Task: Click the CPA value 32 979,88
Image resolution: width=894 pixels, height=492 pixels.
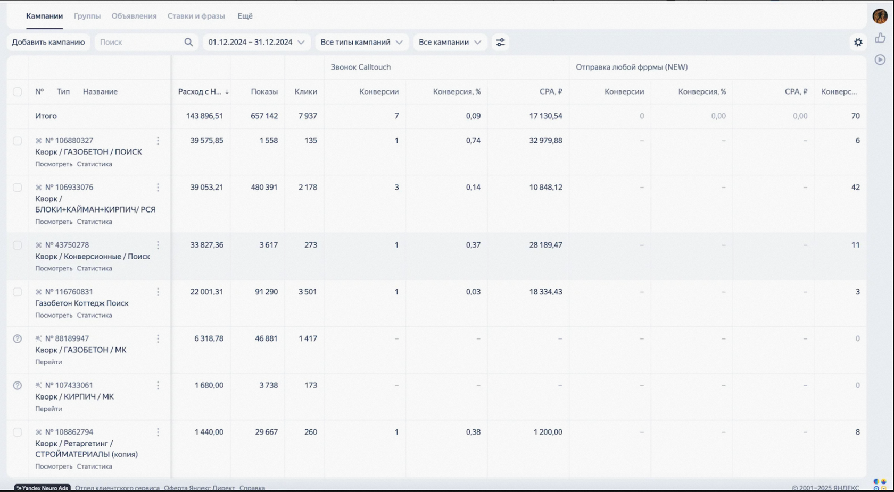Action: pos(545,141)
